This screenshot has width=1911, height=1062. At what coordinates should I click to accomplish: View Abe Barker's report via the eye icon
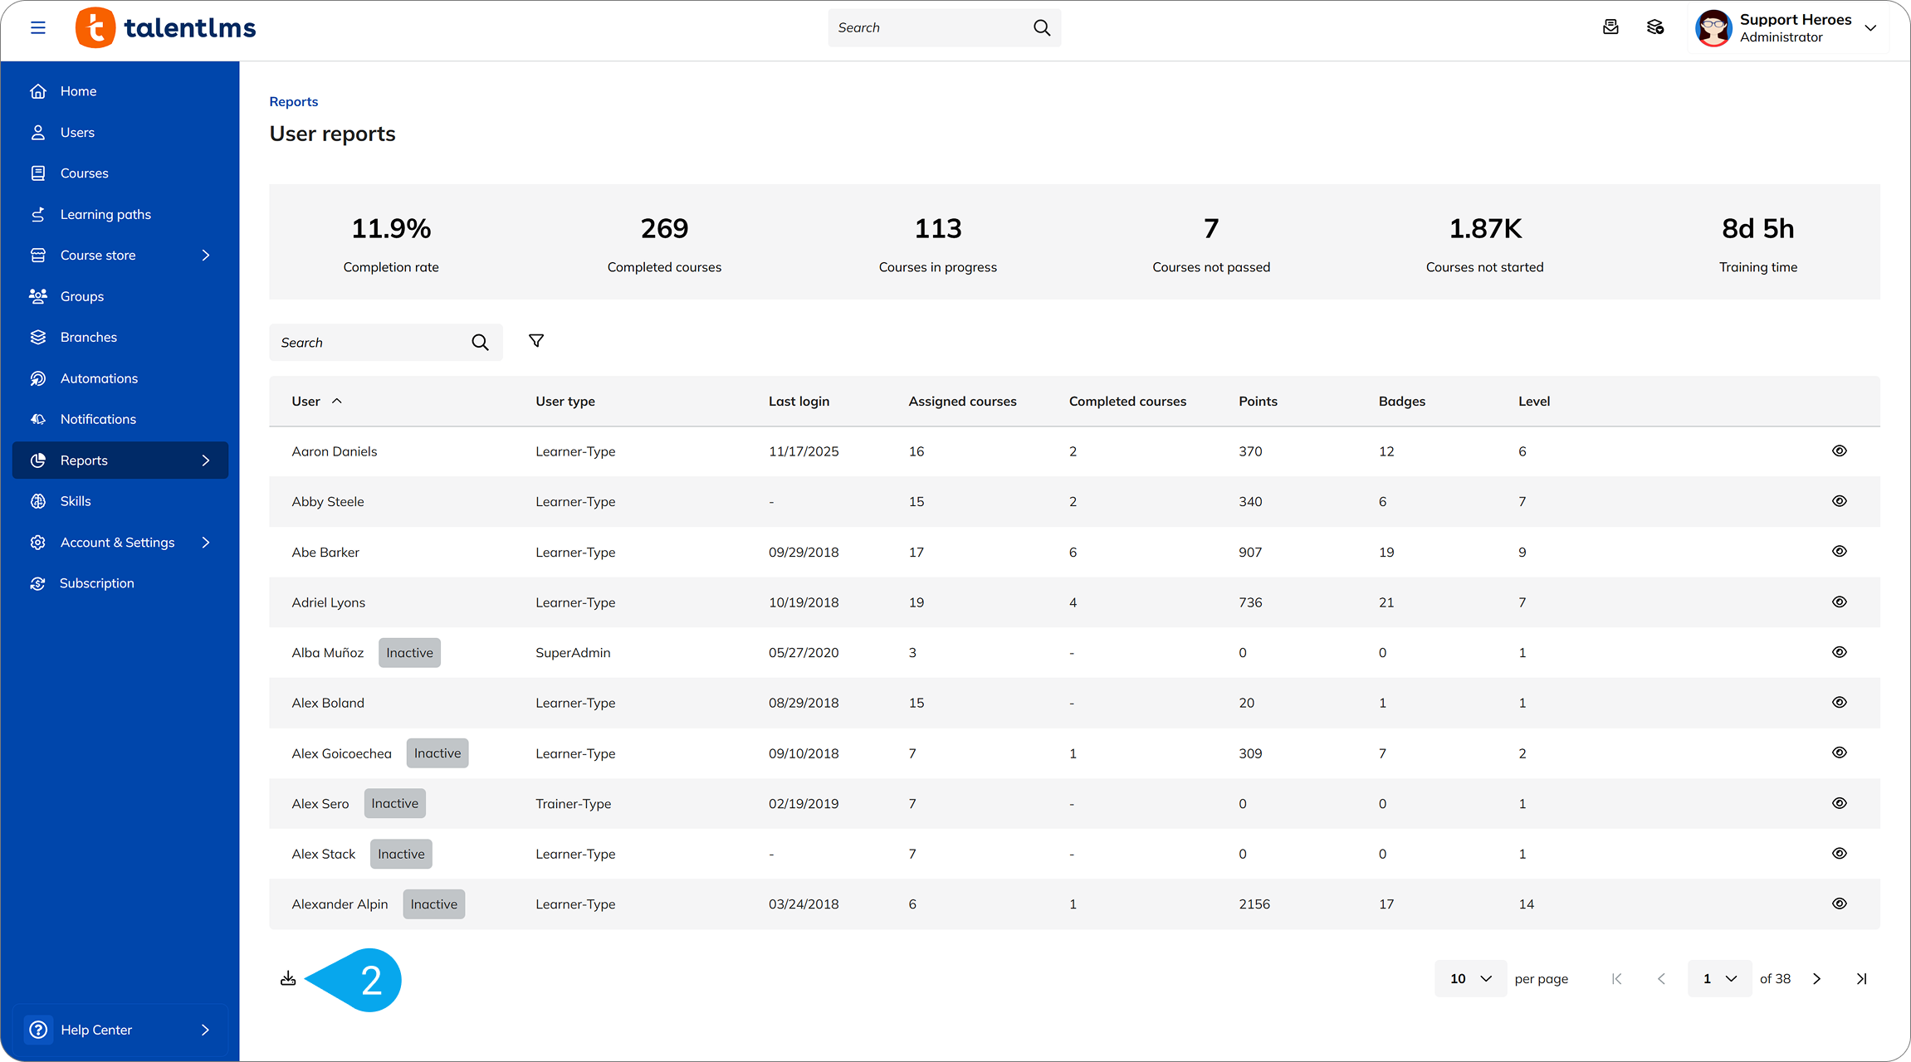point(1840,551)
